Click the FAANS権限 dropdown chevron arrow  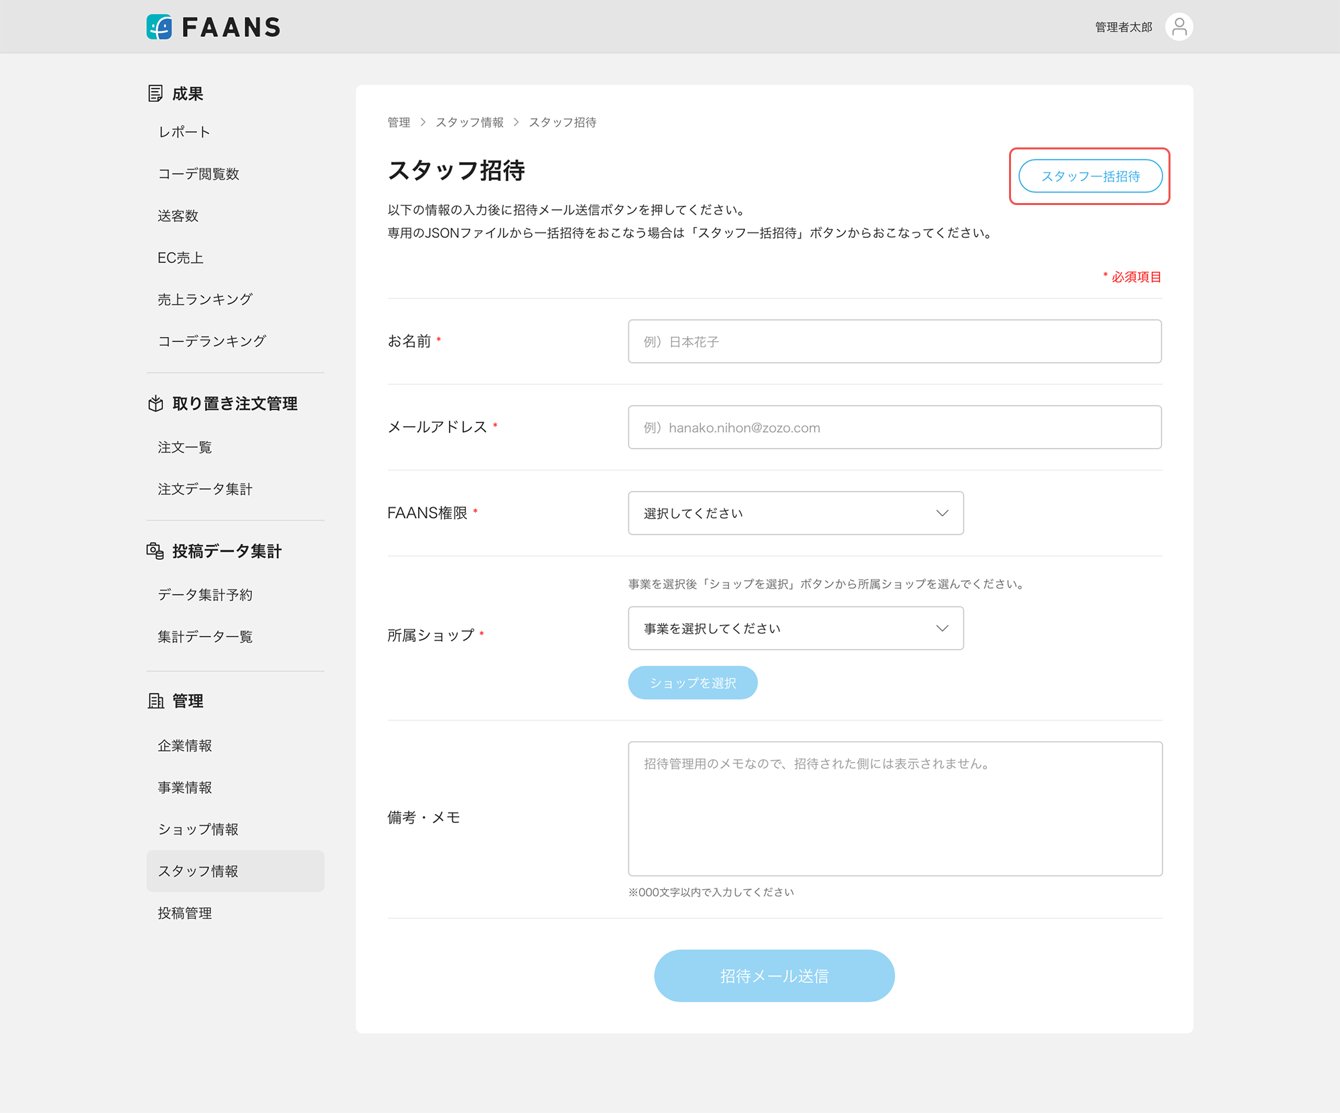coord(942,513)
